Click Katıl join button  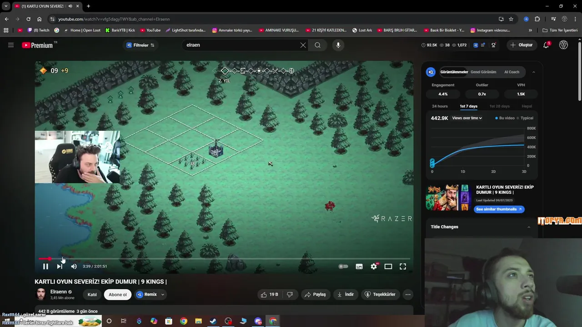click(x=92, y=294)
